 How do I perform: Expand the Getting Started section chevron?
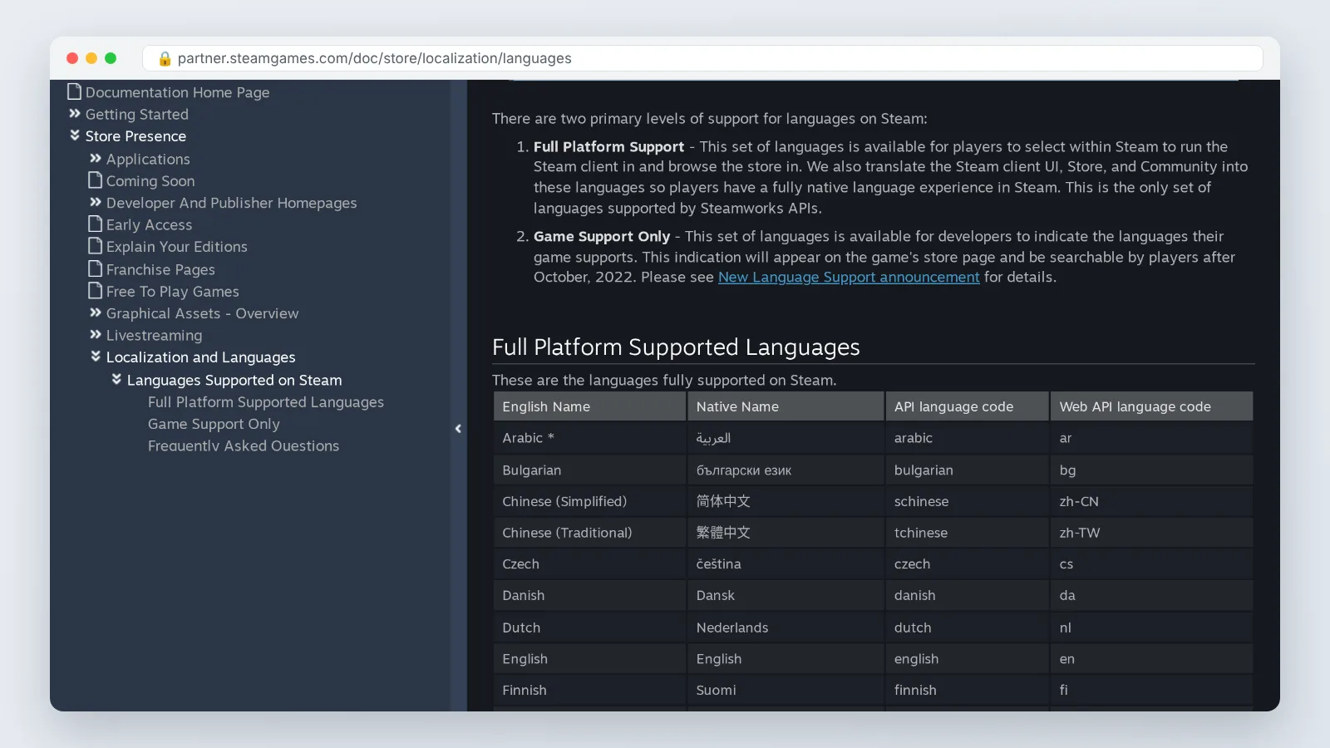pyautogui.click(x=74, y=114)
